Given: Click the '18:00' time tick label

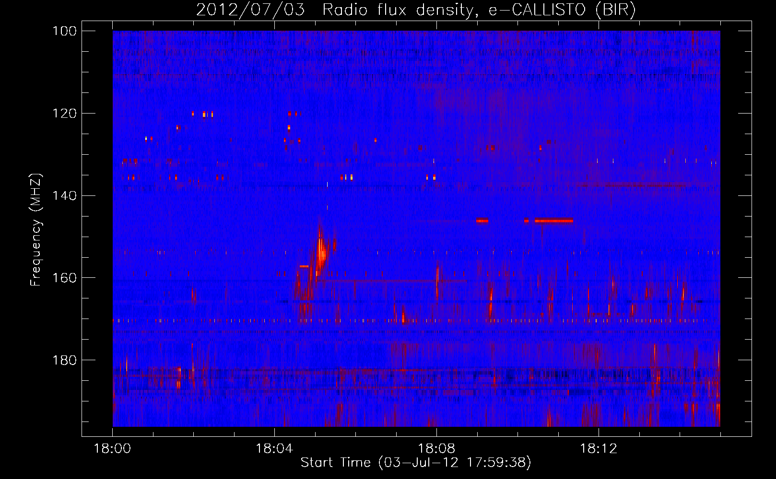Looking at the screenshot, I should pos(113,449).
